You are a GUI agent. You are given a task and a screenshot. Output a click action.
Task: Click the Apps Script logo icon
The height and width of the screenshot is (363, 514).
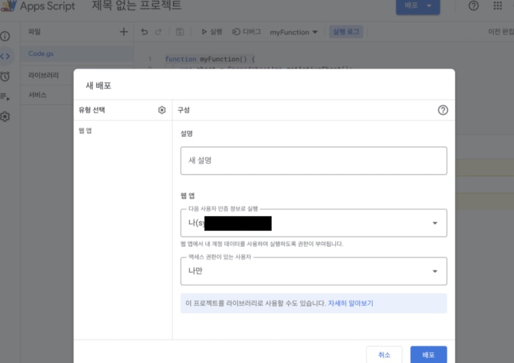[9, 6]
